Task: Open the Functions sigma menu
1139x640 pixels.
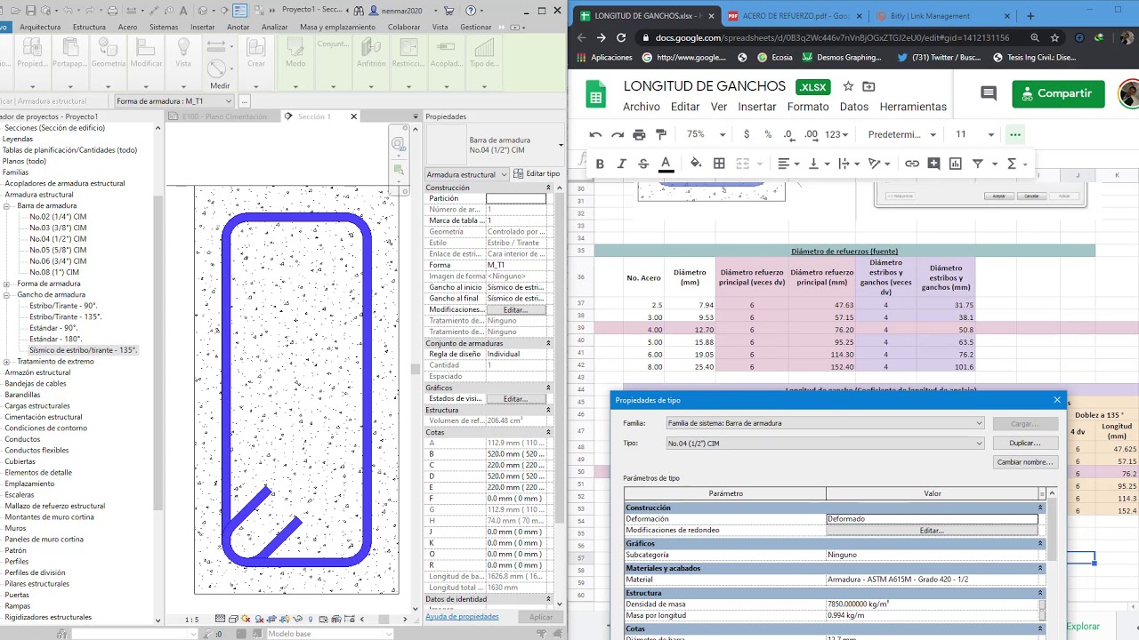Action: tap(1016, 164)
